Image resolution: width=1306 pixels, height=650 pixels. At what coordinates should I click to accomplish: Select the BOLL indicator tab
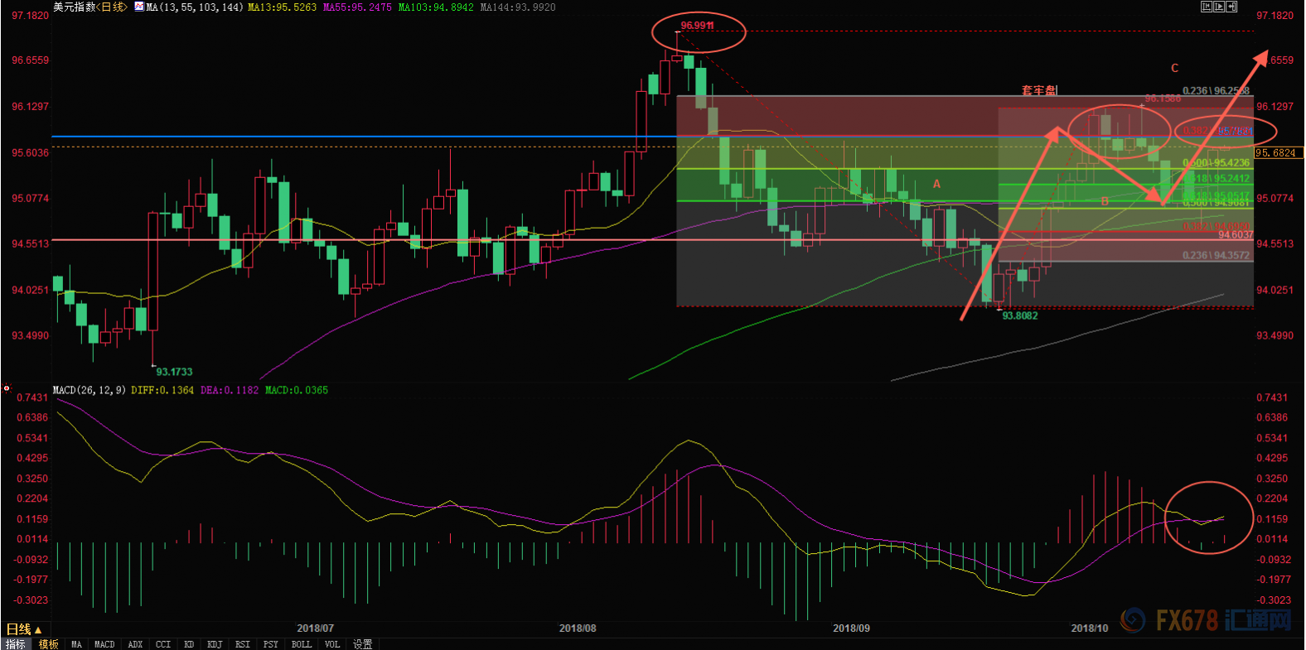pos(302,644)
